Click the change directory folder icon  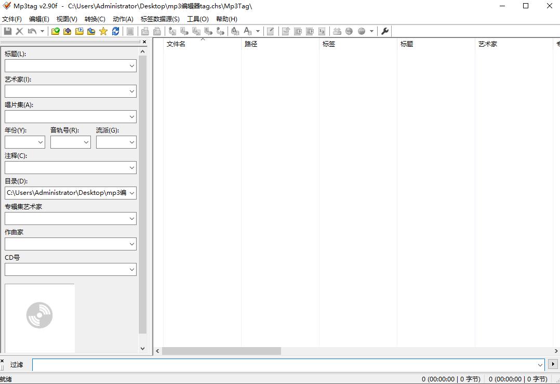[x=55, y=31]
